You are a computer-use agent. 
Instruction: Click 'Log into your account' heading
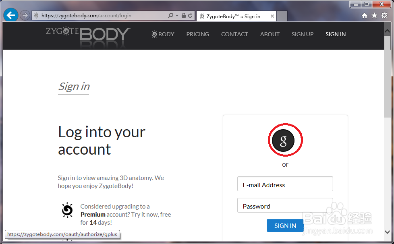click(x=102, y=141)
